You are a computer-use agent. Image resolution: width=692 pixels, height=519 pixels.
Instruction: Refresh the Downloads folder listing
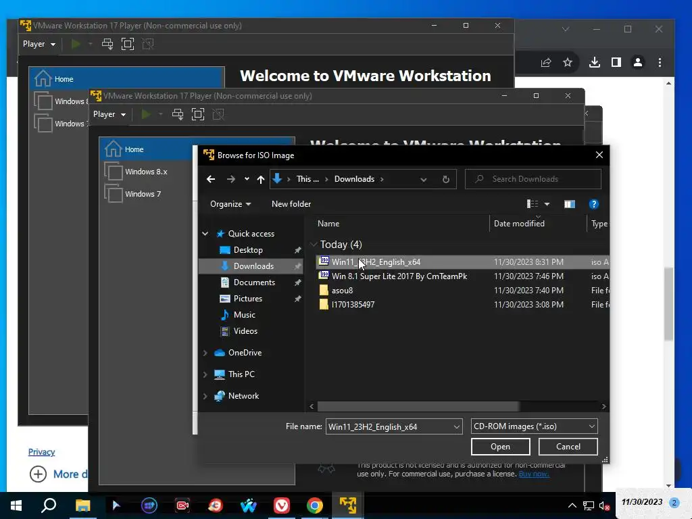[446, 179]
